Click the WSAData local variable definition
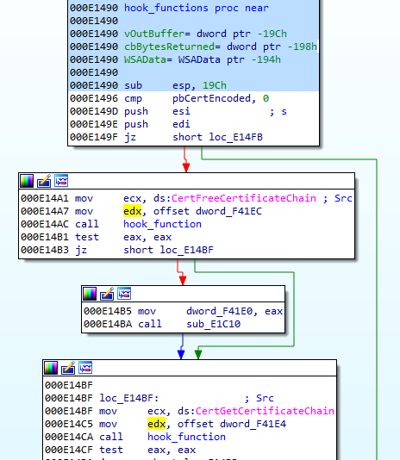400x460 pixels. click(x=203, y=59)
